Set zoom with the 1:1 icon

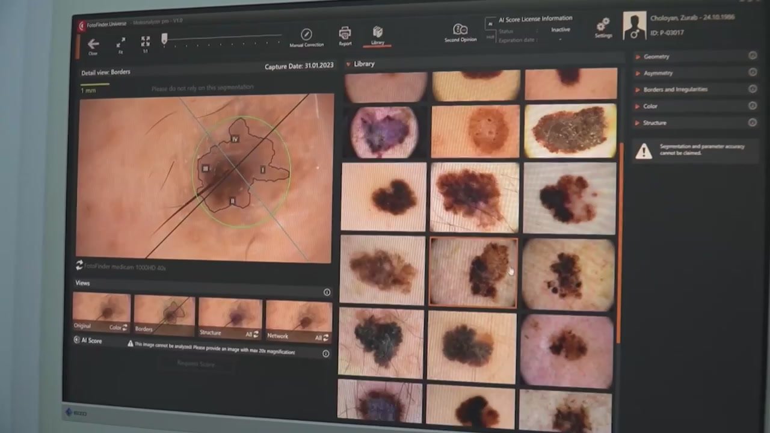click(x=145, y=41)
